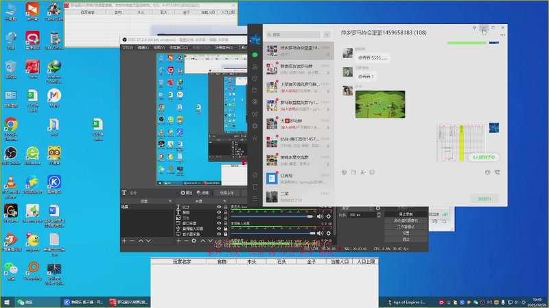The height and width of the screenshot is (308, 549).
Task: Add an OBS source with the plus icon
Action: pyautogui.click(x=178, y=241)
